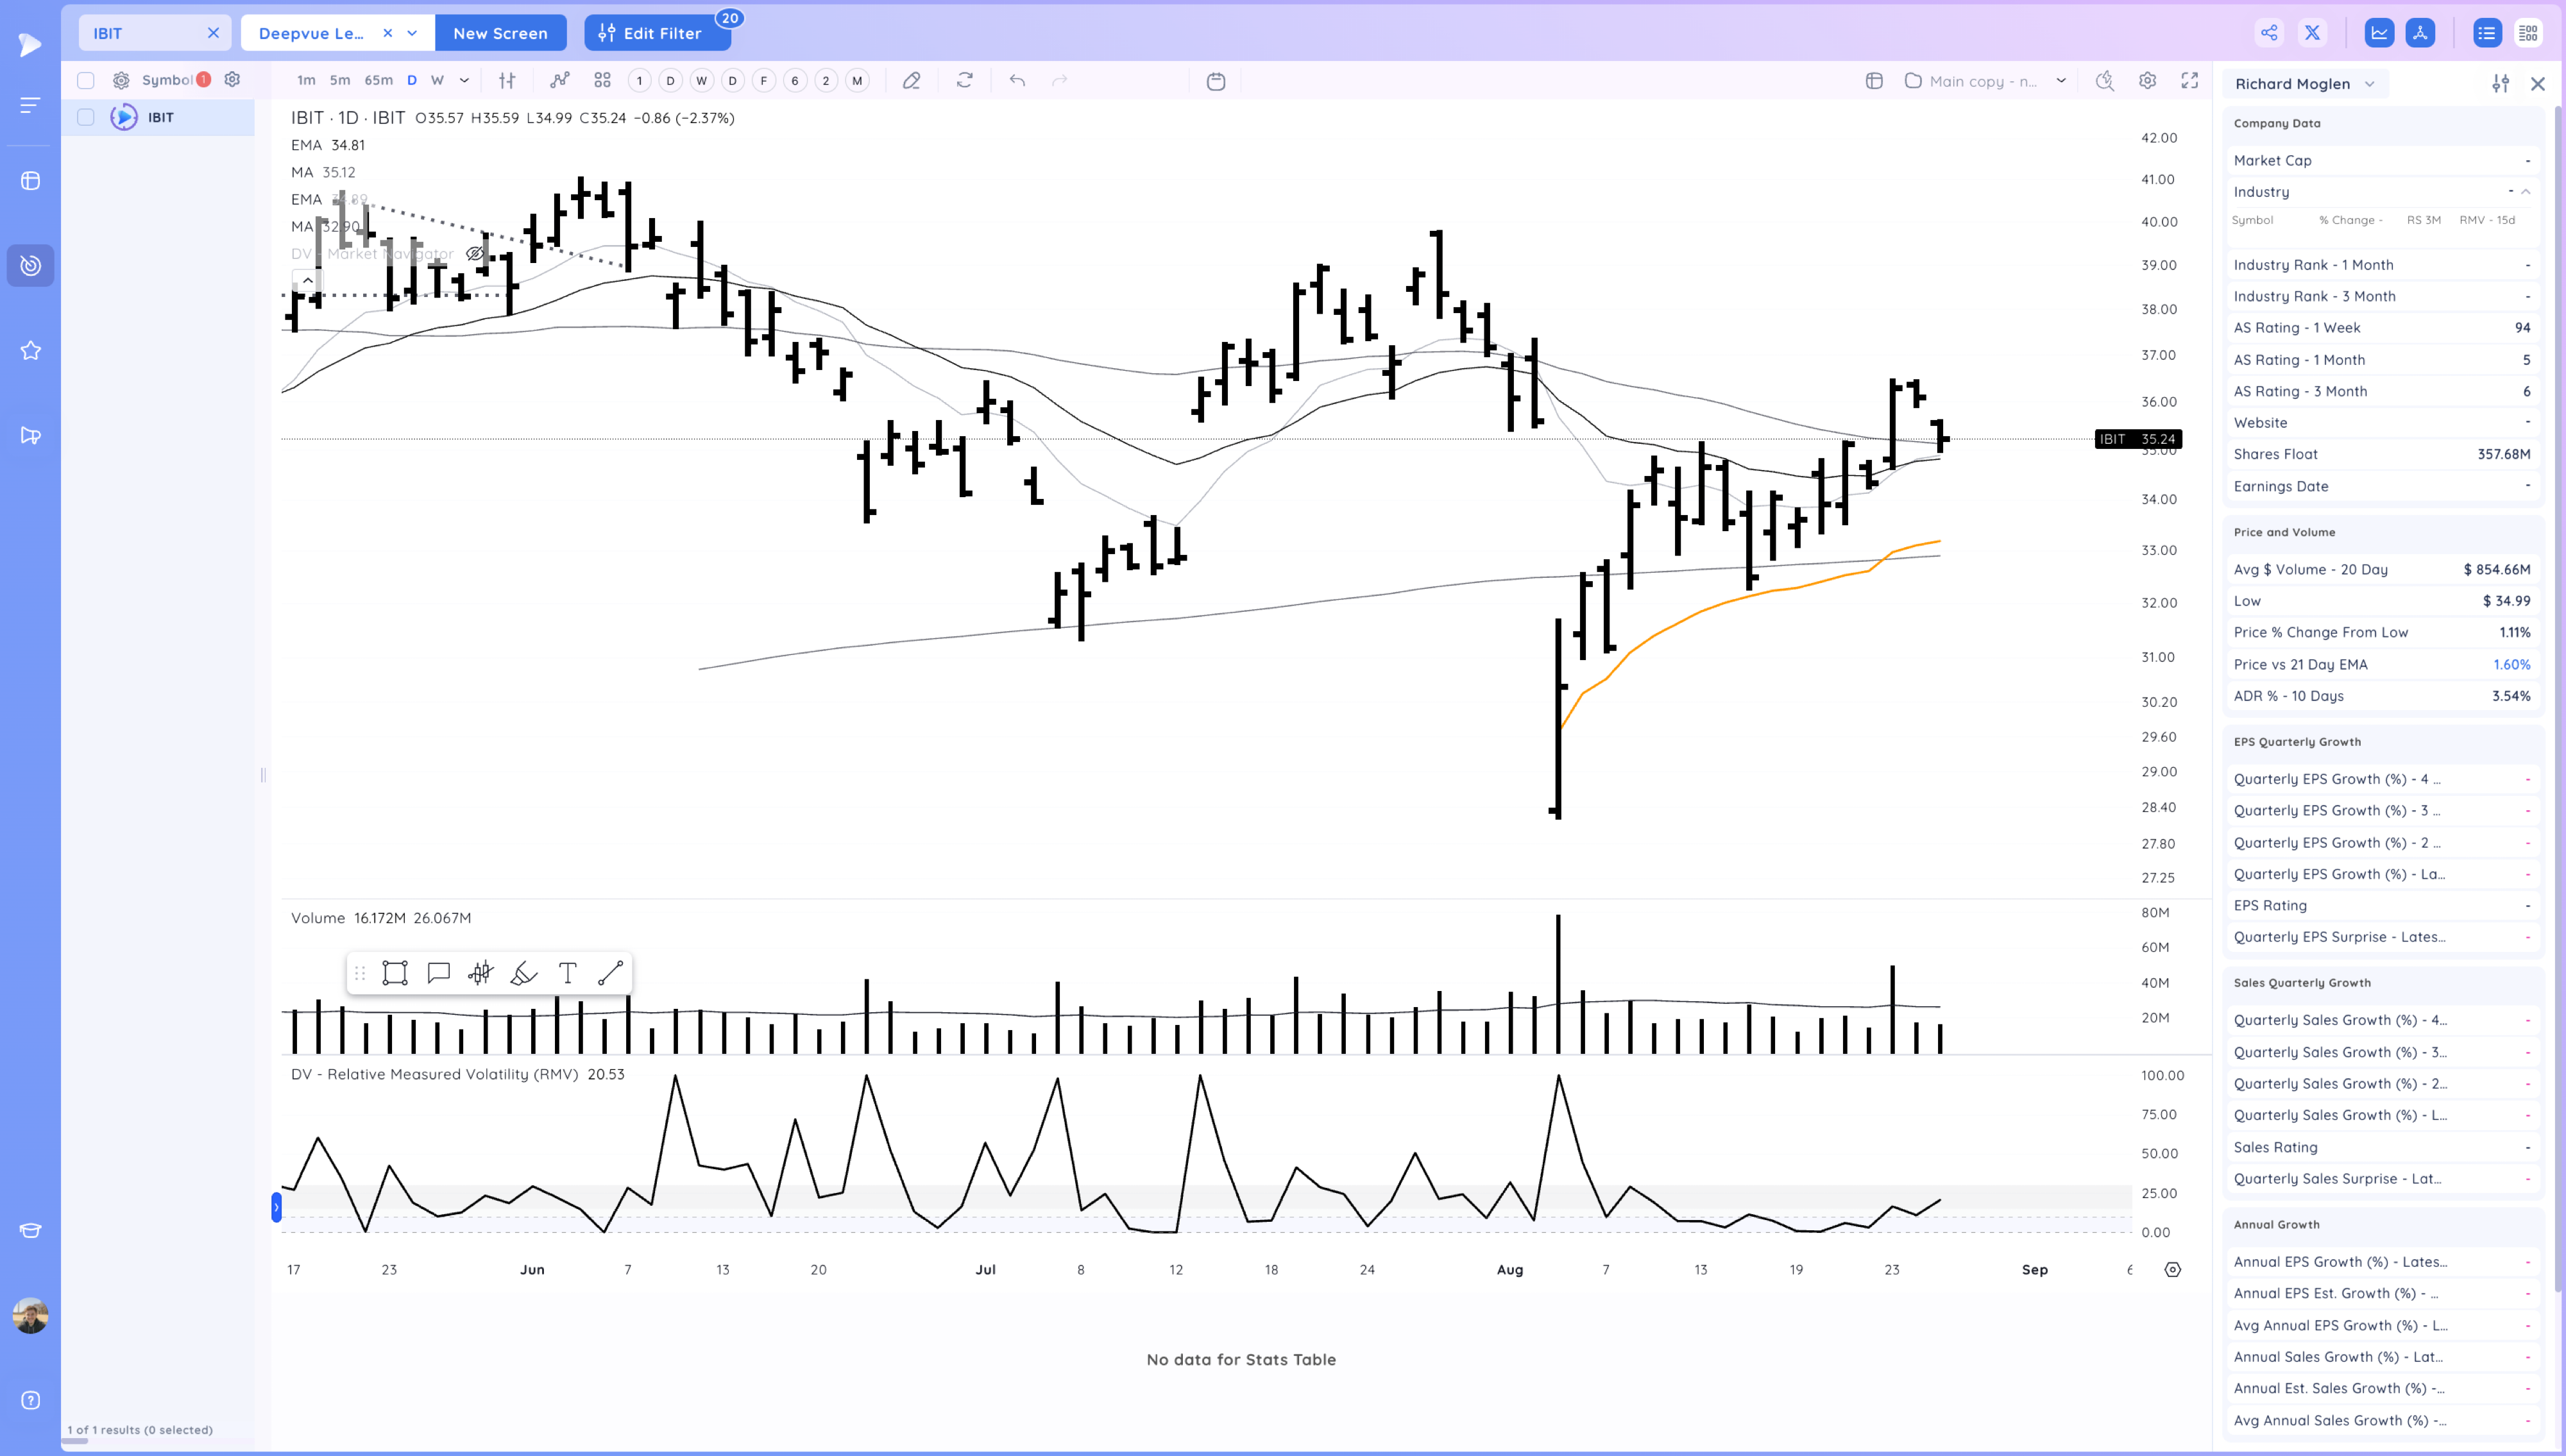The height and width of the screenshot is (1456, 2566).
Task: Click the horizontal scrollbar under the results list
Action: (x=75, y=1441)
